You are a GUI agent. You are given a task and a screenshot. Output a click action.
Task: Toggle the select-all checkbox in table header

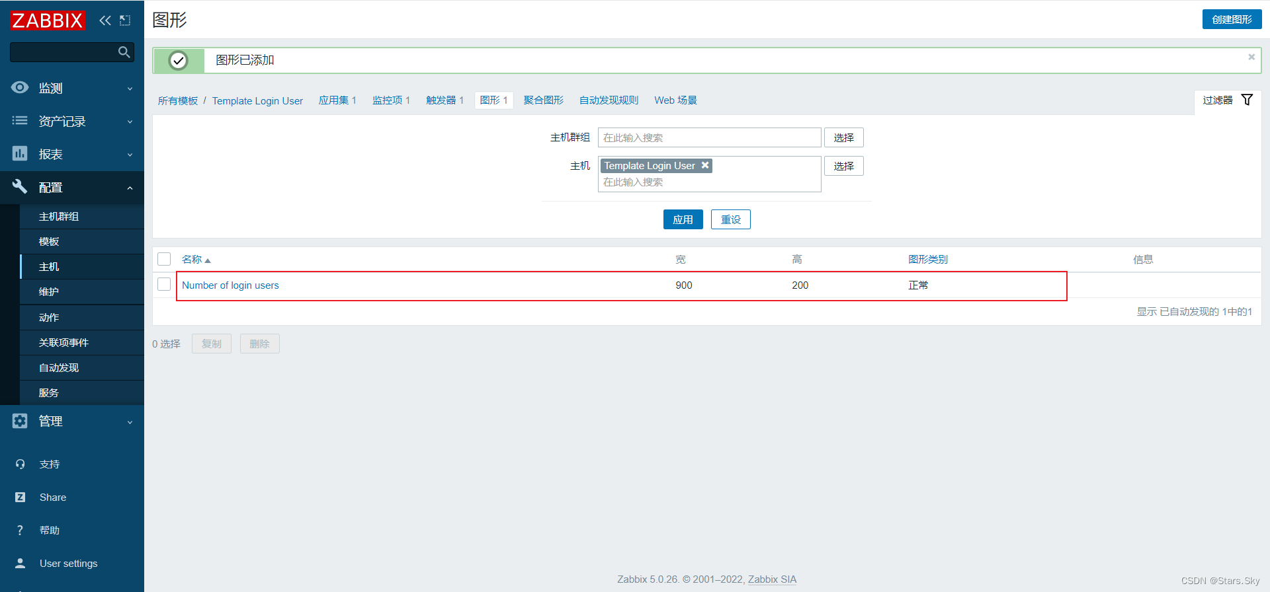point(164,259)
